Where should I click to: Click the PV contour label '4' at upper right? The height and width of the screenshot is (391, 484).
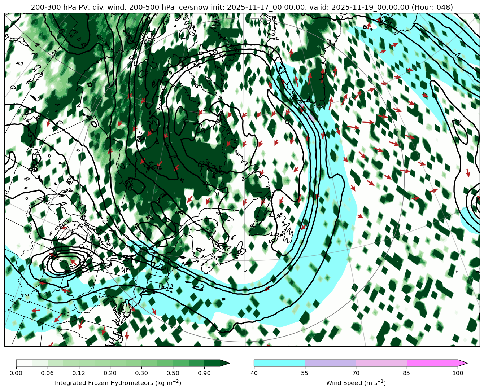click(457, 56)
